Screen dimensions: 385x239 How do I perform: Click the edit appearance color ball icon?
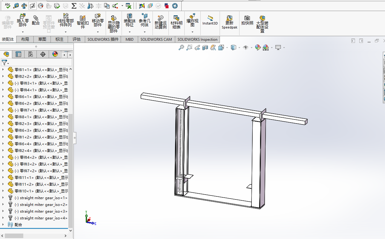click(x=258, y=47)
